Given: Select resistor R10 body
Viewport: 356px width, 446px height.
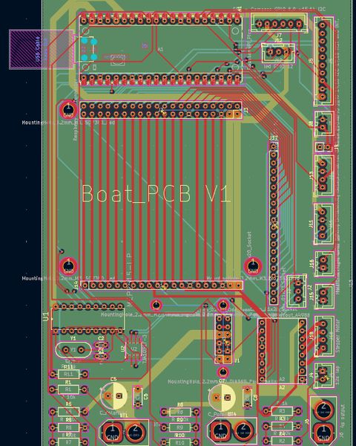Looking at the screenshot, I should (179, 442).
